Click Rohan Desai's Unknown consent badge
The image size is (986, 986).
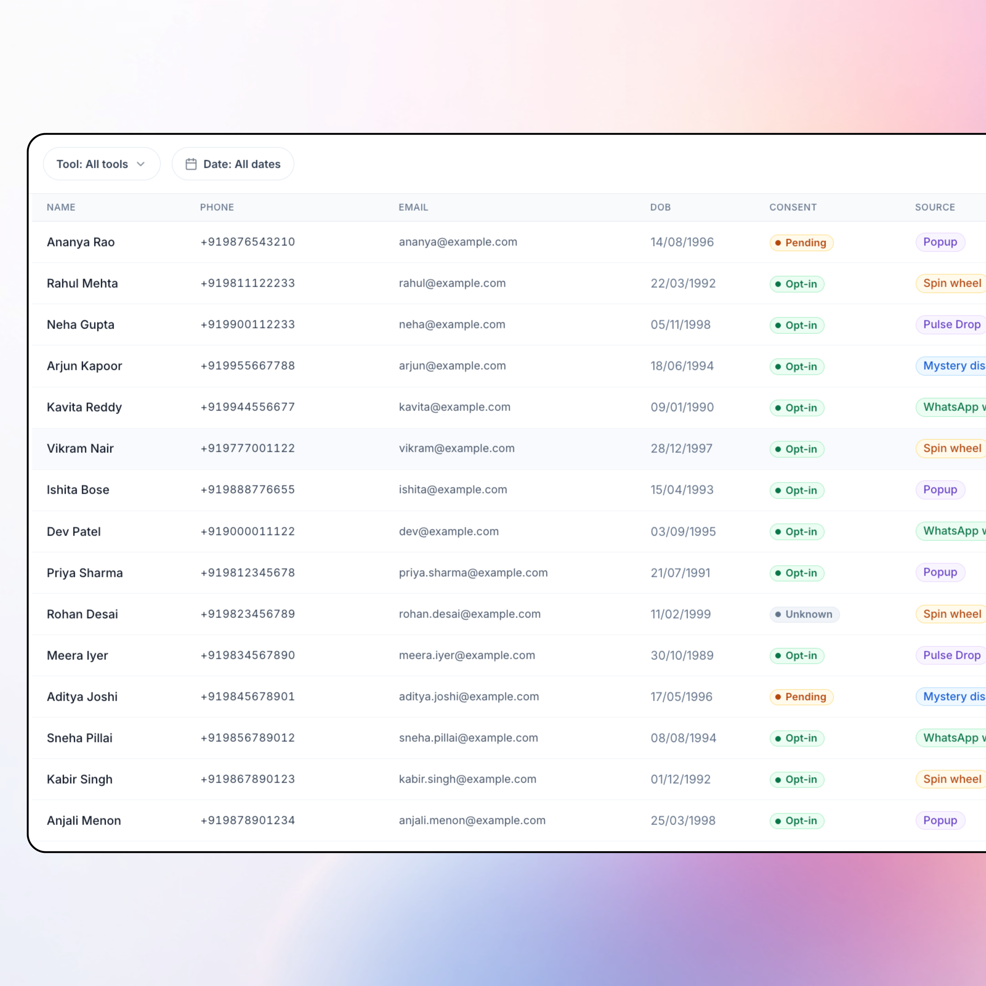(804, 614)
